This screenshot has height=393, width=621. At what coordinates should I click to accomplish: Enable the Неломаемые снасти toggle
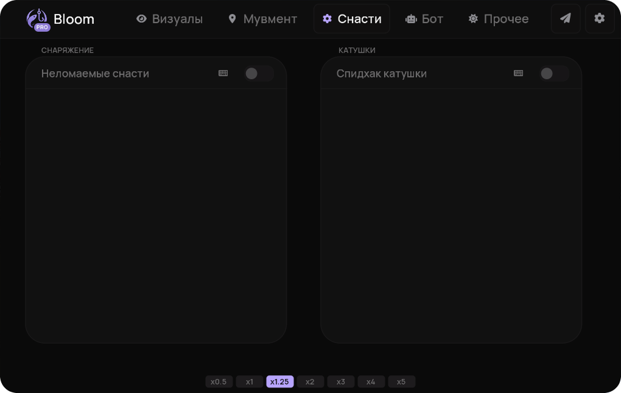pos(259,73)
